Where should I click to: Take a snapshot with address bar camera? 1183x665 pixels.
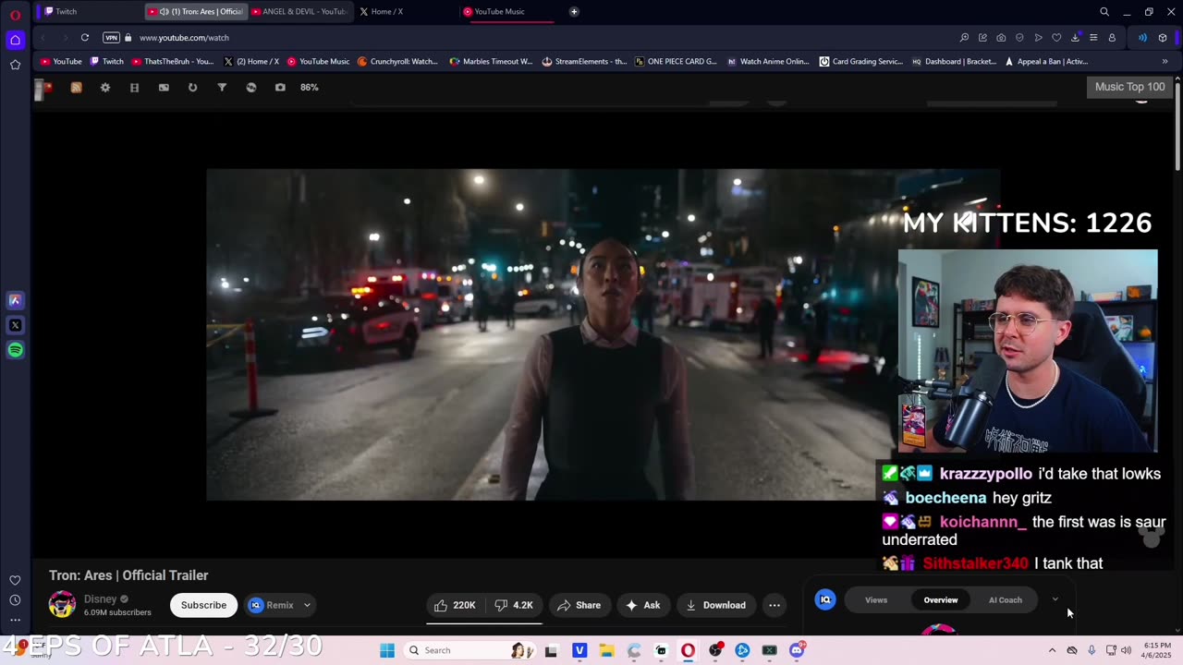[1001, 38]
